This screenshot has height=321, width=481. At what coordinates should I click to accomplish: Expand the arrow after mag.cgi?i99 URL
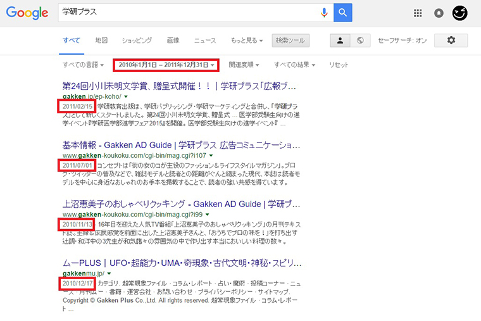pyautogui.click(x=208, y=215)
